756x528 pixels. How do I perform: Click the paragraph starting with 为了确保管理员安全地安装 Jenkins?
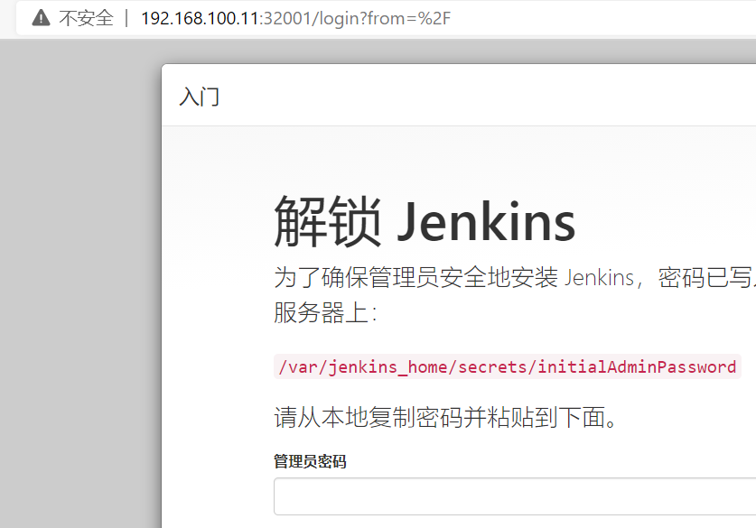[515, 295]
